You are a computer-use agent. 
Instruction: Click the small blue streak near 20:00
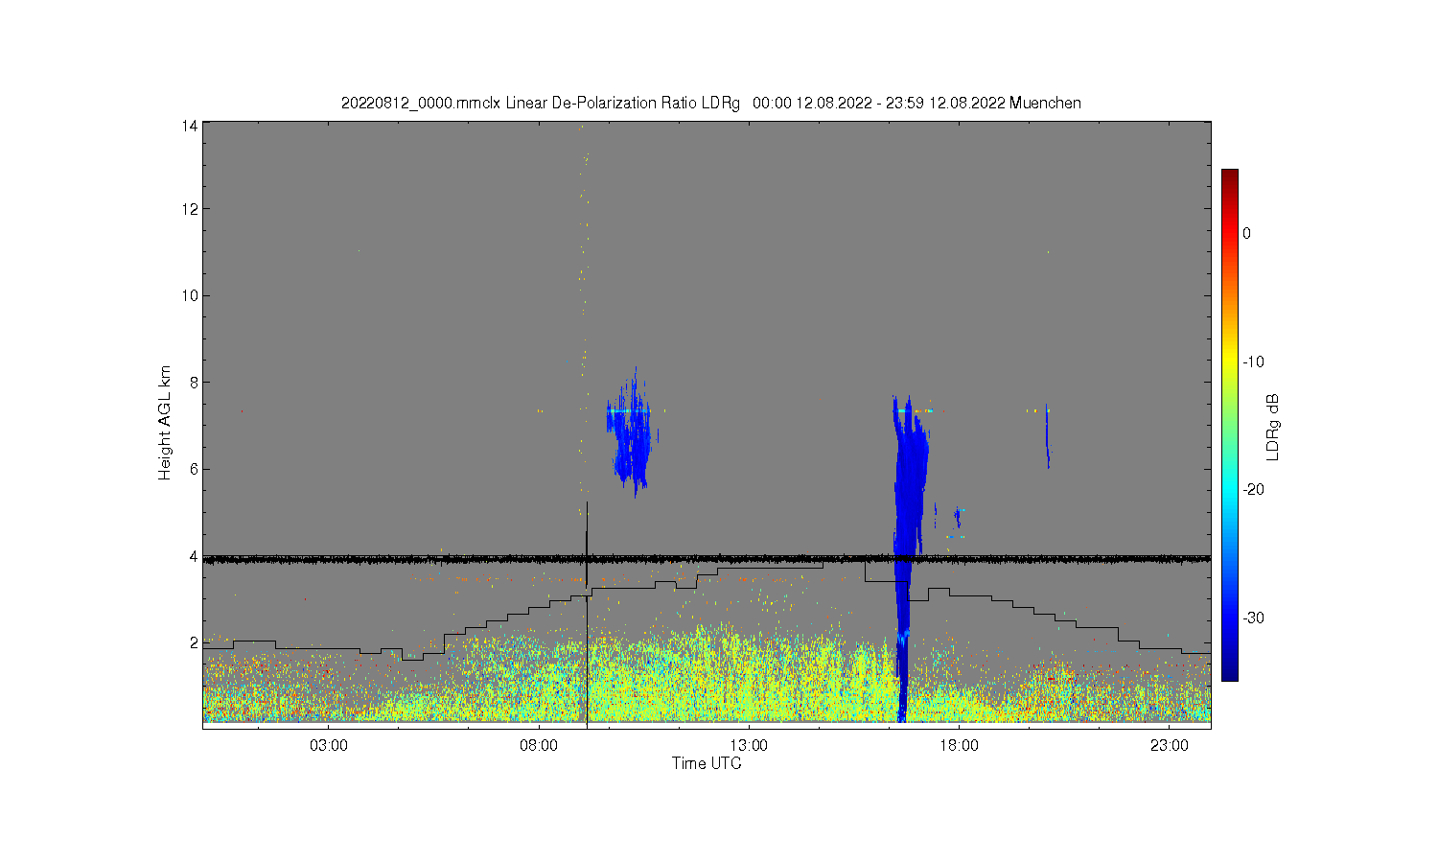click(1048, 438)
